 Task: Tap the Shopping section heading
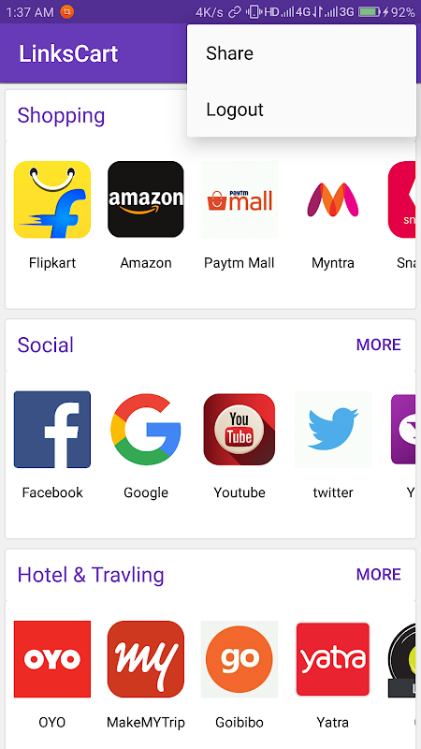pos(61,115)
